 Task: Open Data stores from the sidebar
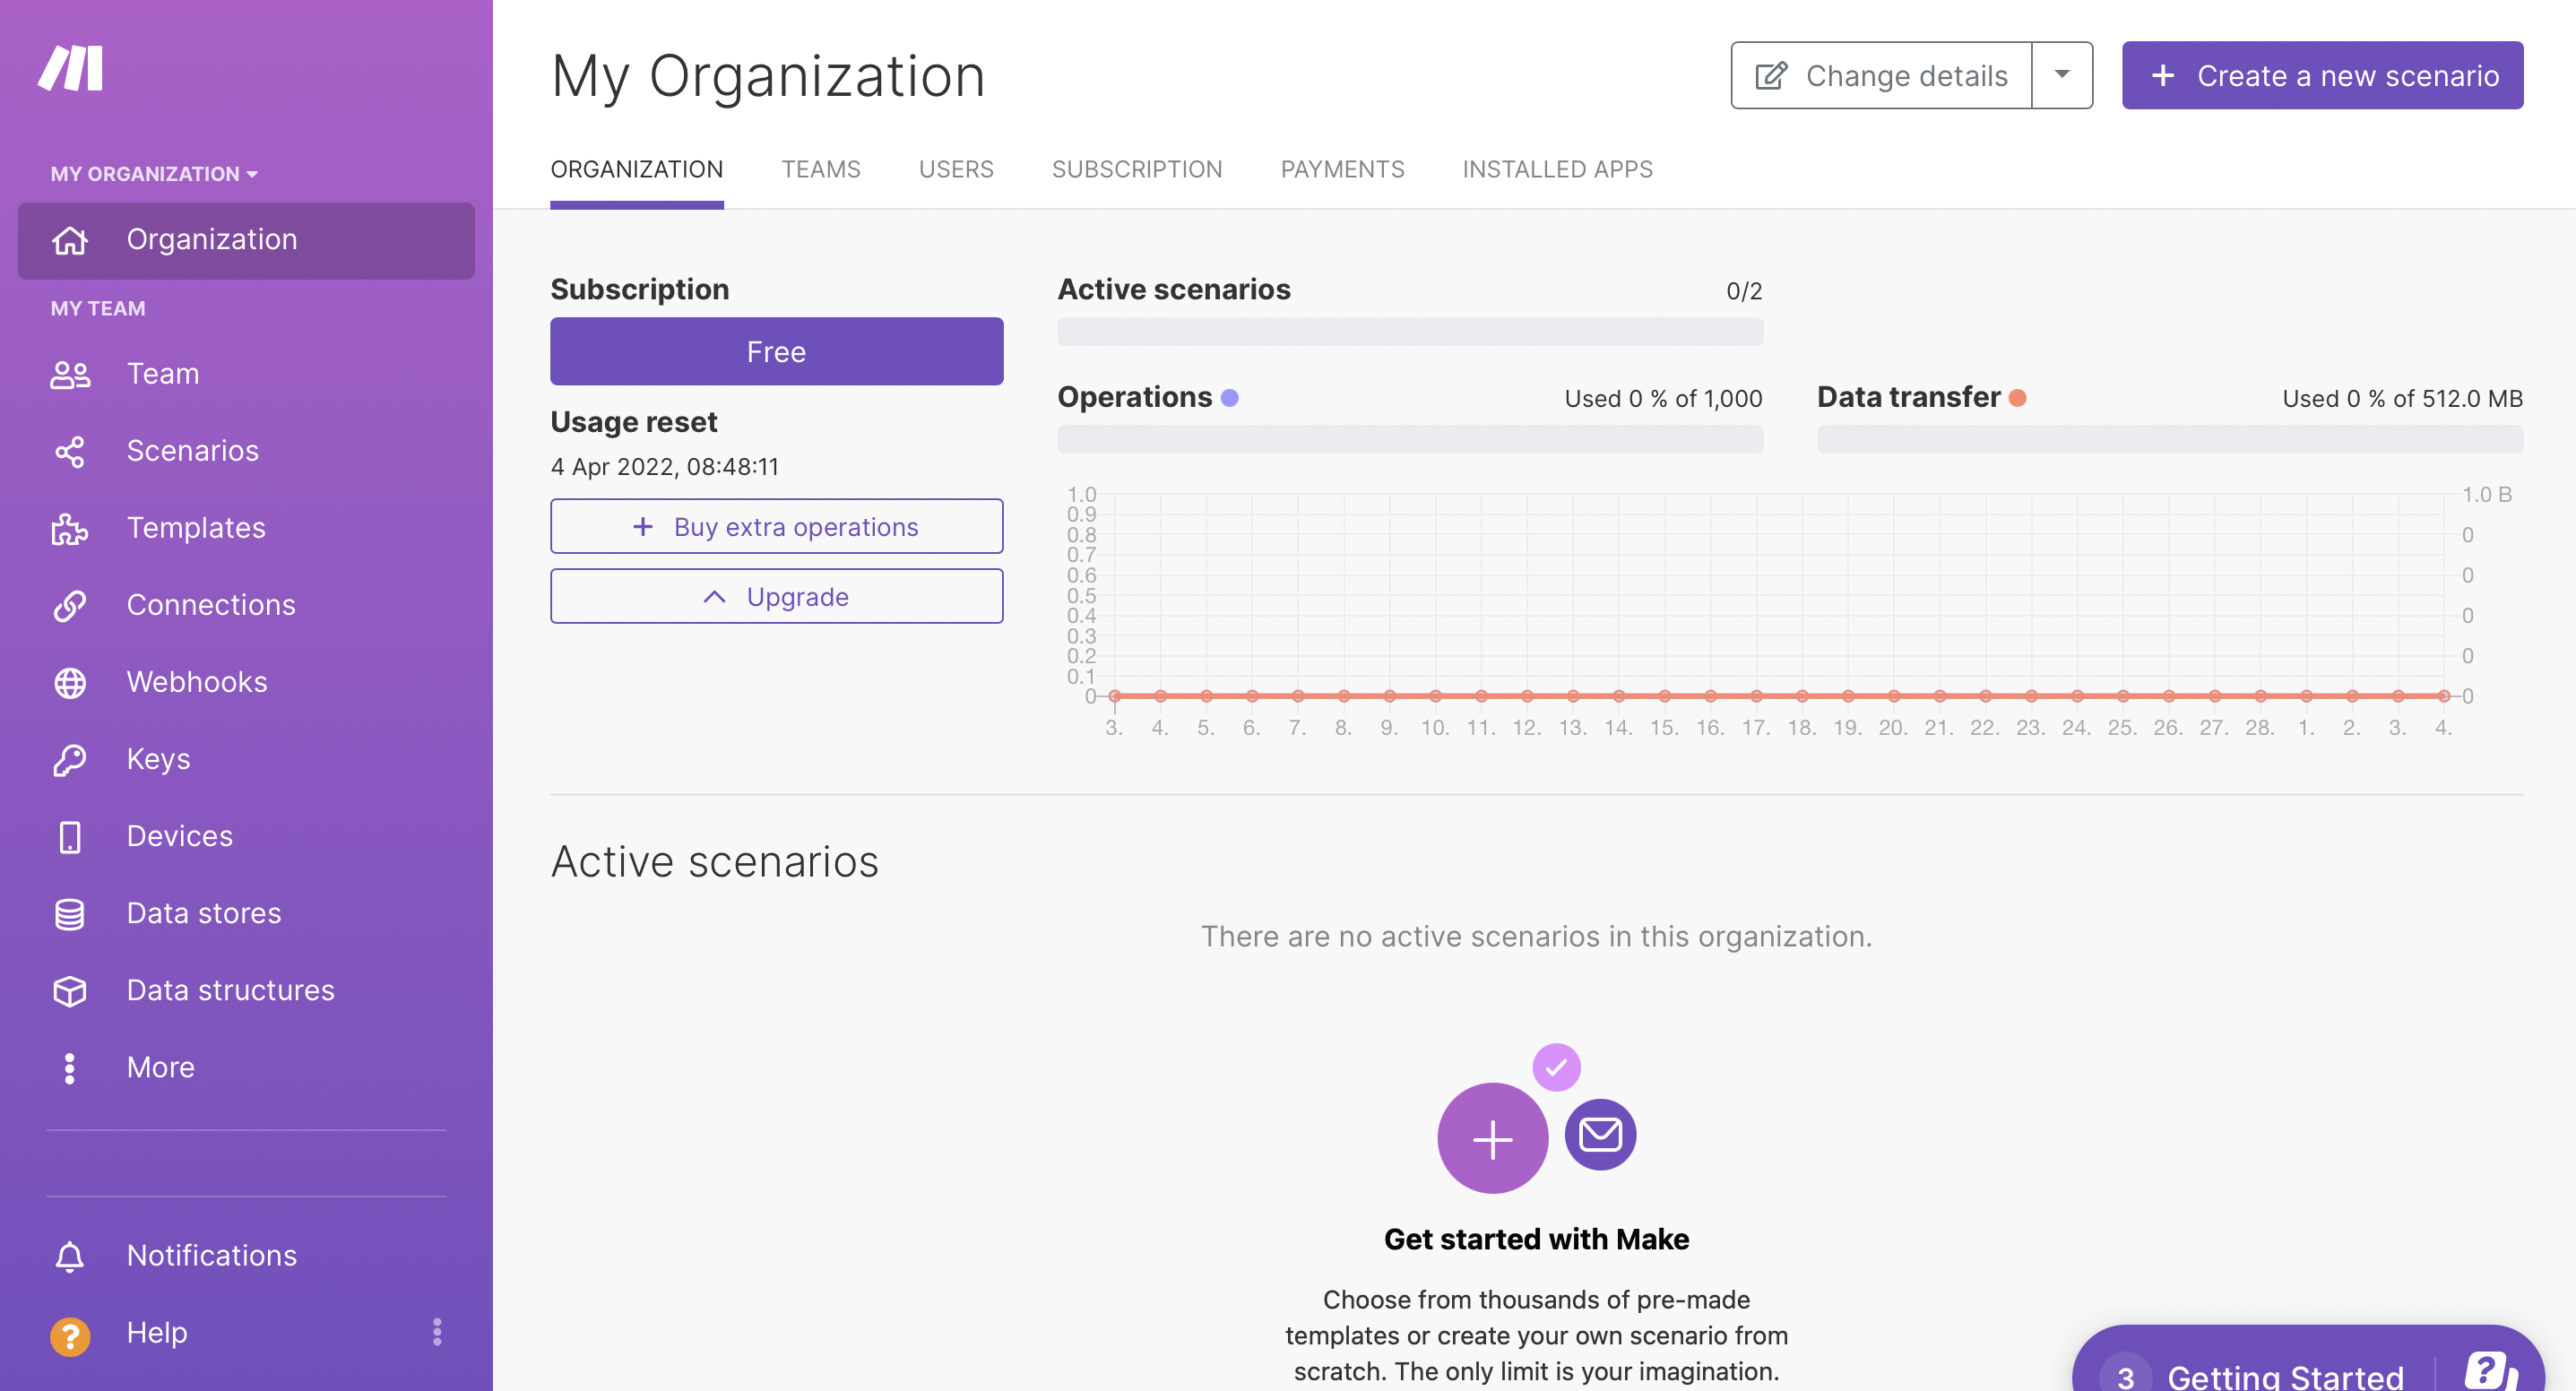pos(203,913)
